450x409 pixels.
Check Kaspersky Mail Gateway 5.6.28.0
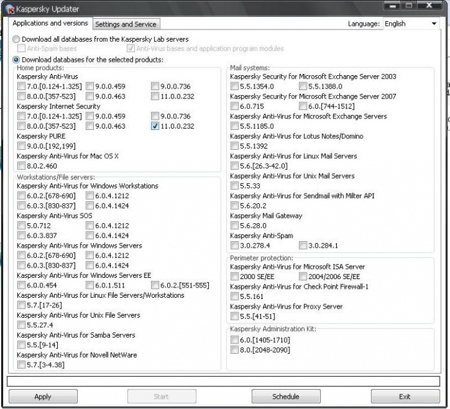click(x=235, y=226)
